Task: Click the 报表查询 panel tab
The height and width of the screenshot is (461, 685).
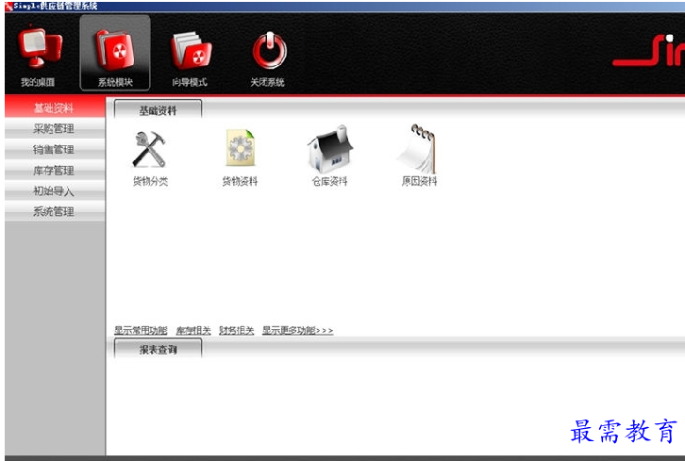Action: (158, 349)
